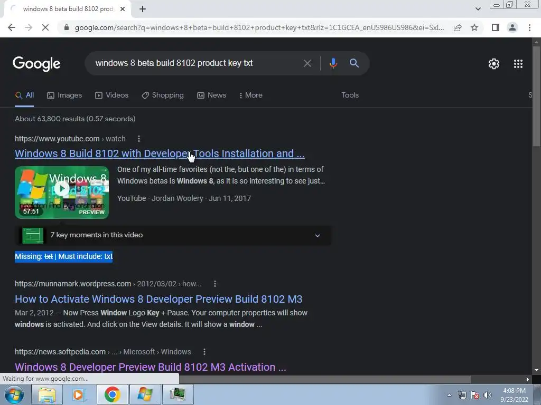This screenshot has height=405, width=541.
Task: Open the volume speaker tray icon
Action: pyautogui.click(x=488, y=395)
